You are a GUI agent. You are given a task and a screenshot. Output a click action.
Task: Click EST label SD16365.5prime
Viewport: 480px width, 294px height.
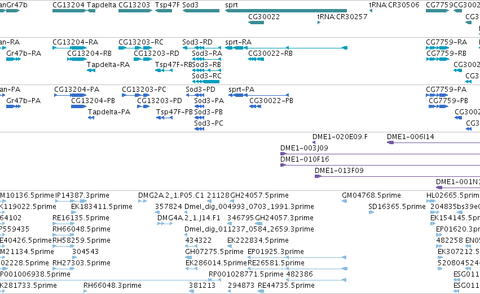397,207
